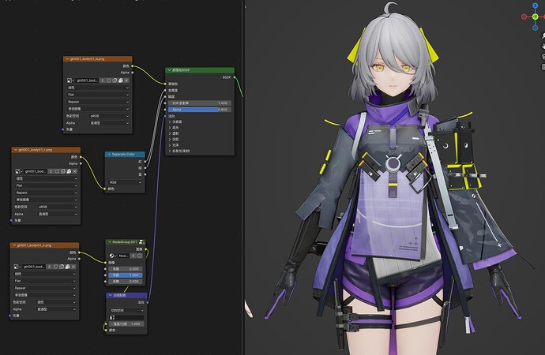Click new image icon in girl001_body01_r.png node
Viewport: 545px width, 355px height.
point(63,171)
